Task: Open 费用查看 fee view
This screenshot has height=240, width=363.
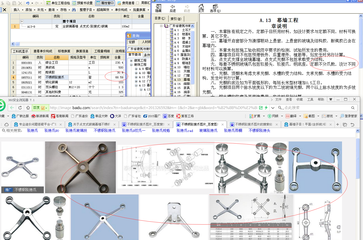Action: point(126,3)
